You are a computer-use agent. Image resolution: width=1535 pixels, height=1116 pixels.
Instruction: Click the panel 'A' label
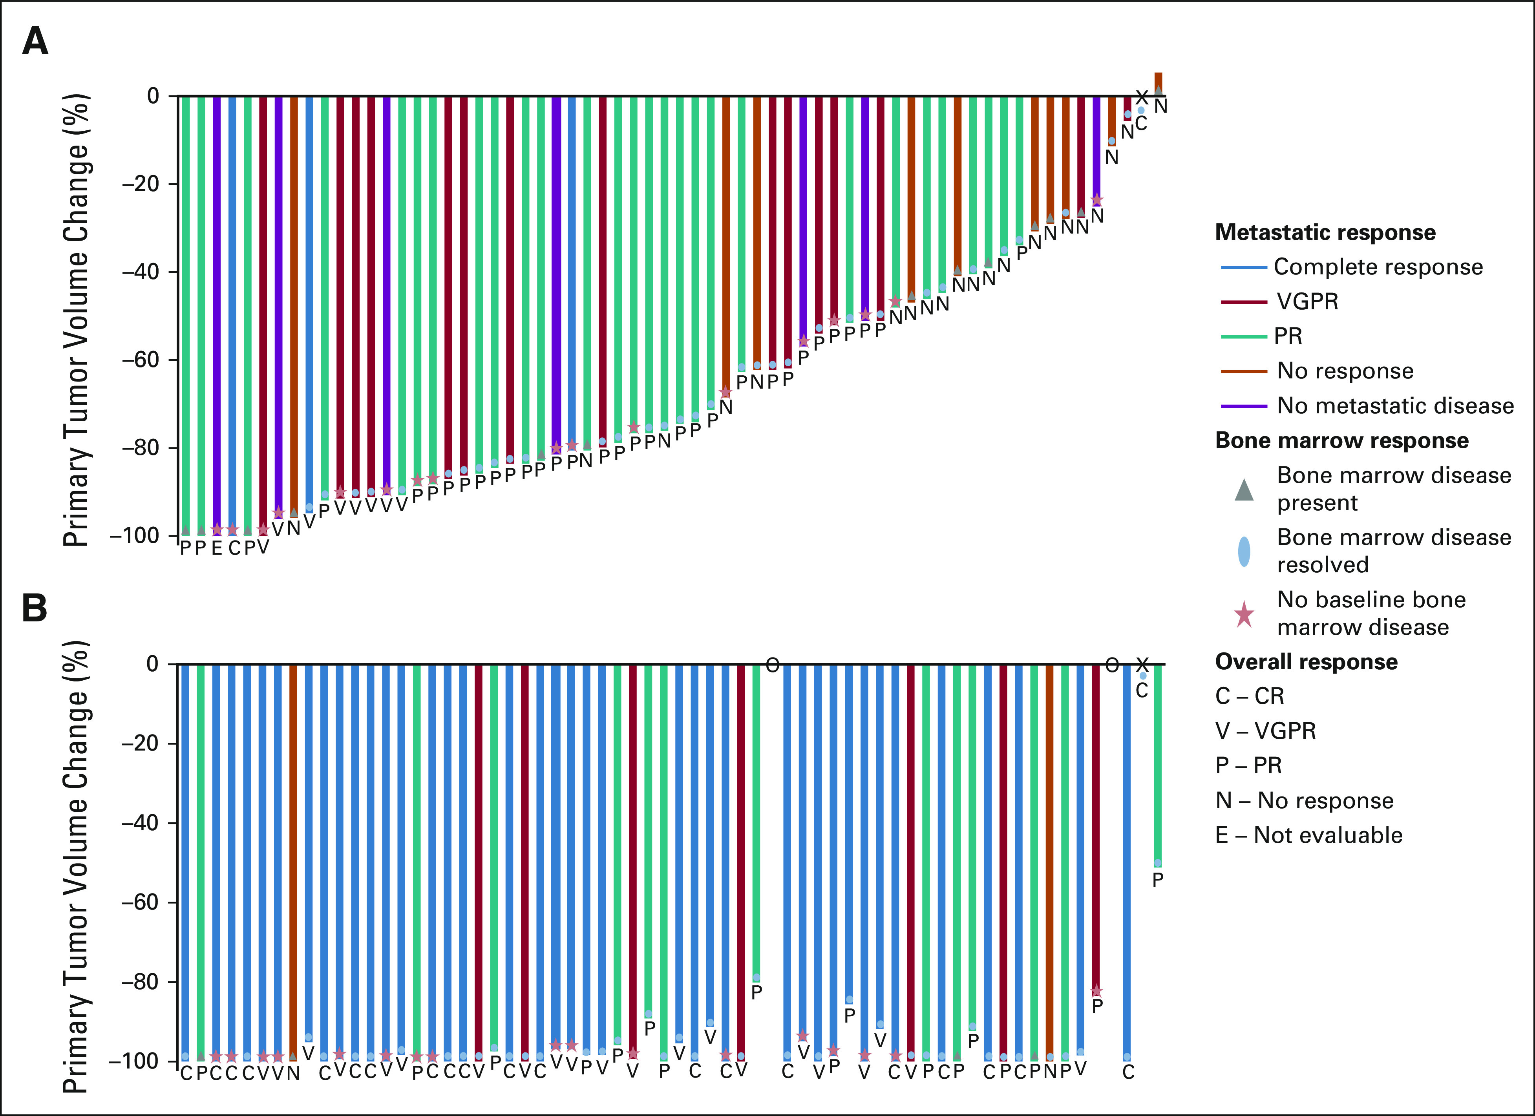(x=35, y=41)
